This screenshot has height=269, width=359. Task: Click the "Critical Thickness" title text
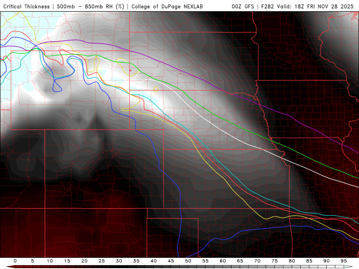[26, 7]
